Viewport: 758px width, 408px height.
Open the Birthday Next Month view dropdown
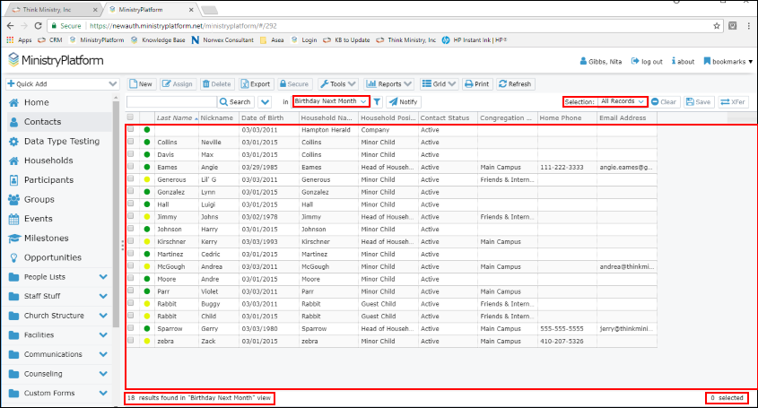pos(331,101)
